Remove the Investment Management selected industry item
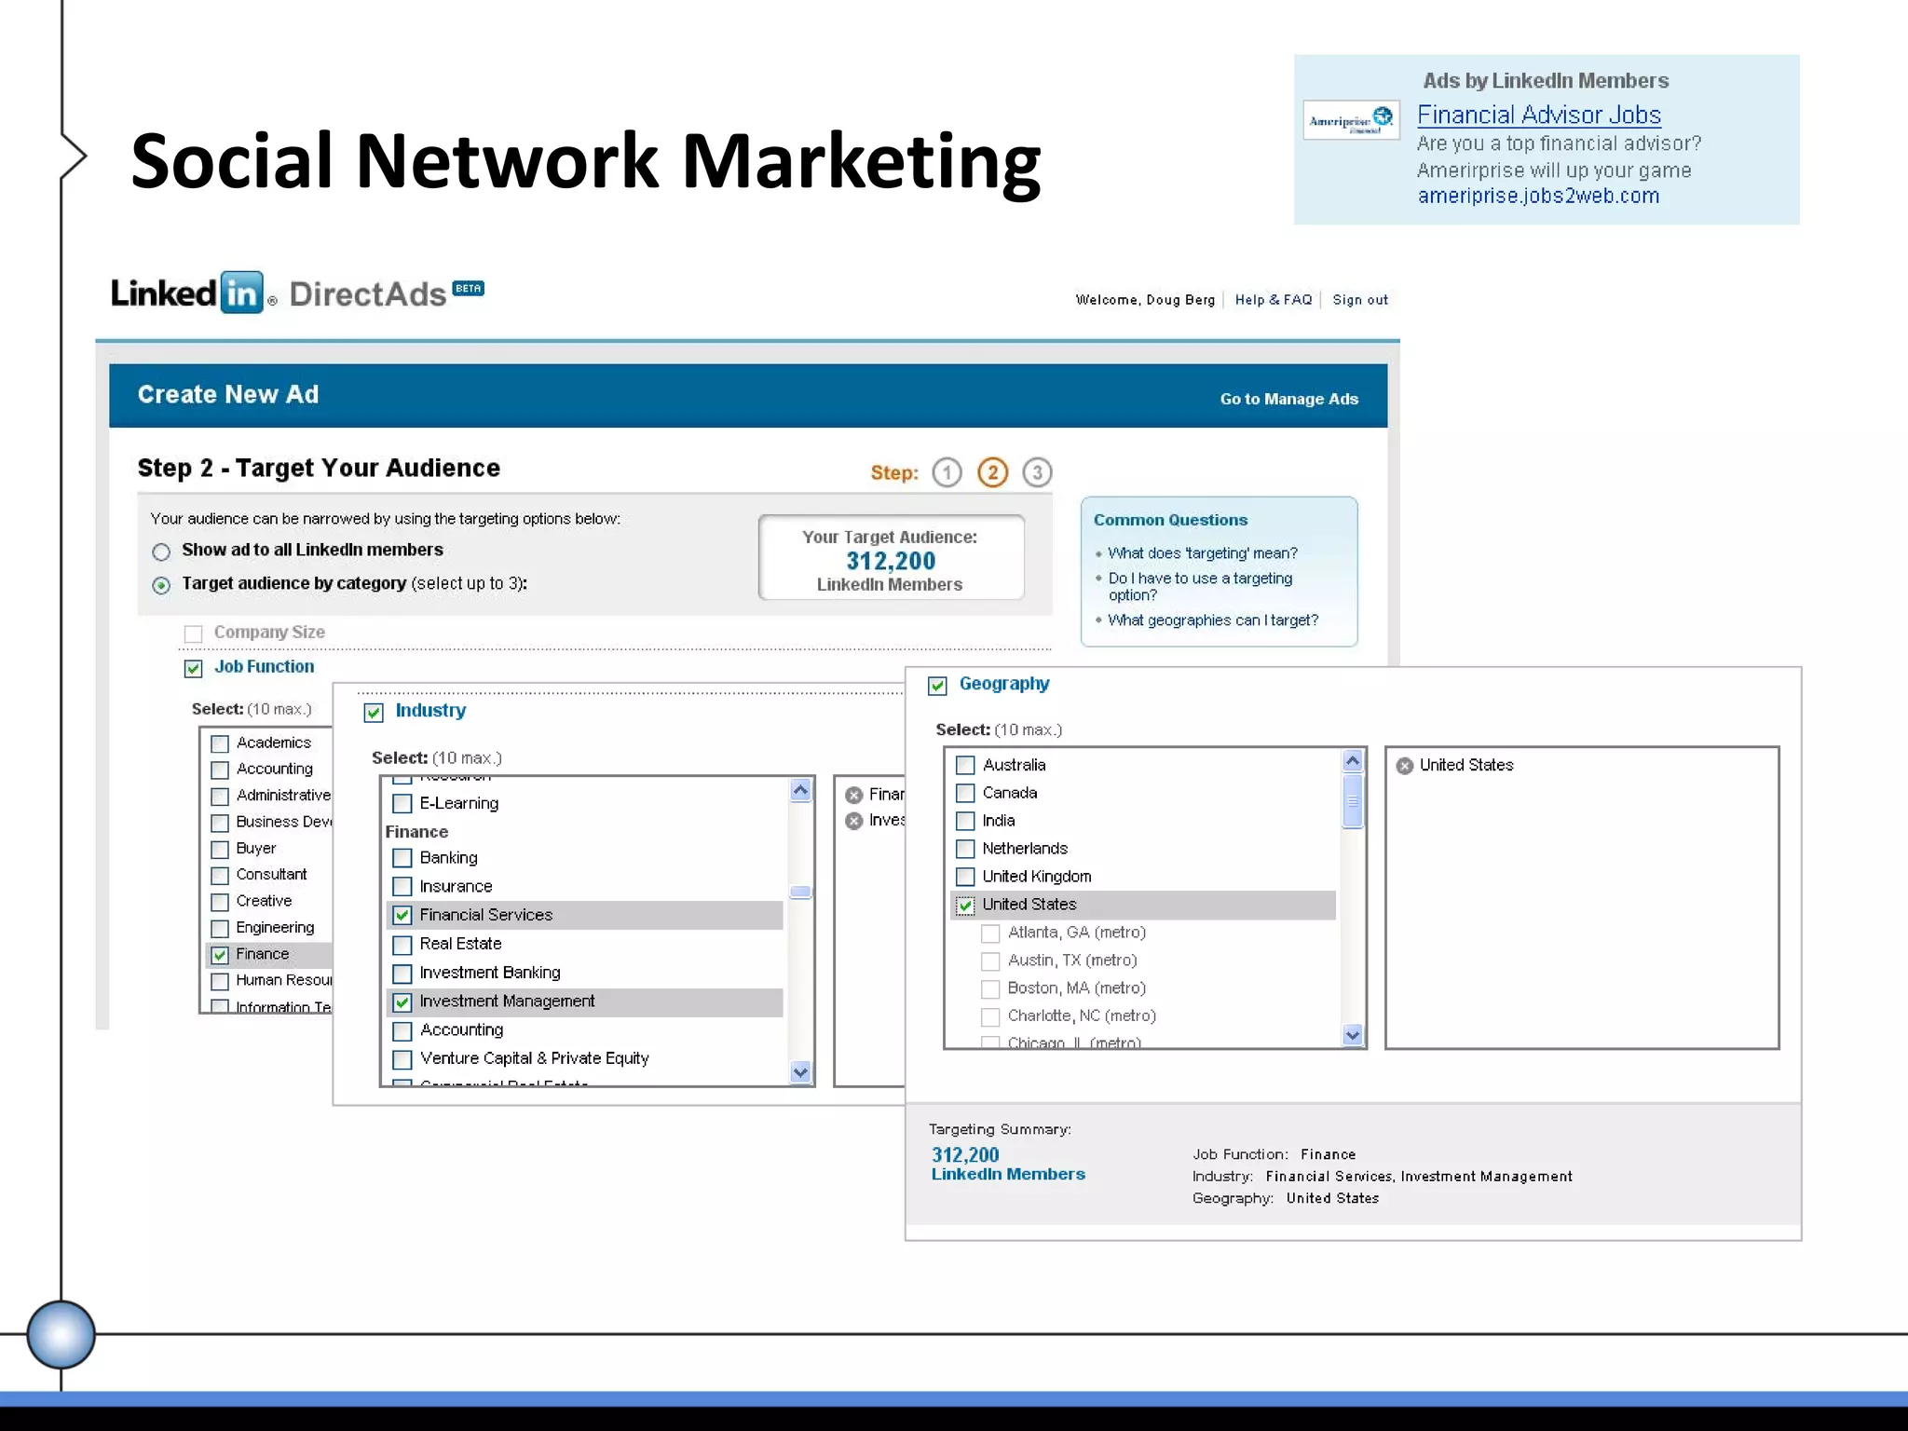 [x=853, y=821]
